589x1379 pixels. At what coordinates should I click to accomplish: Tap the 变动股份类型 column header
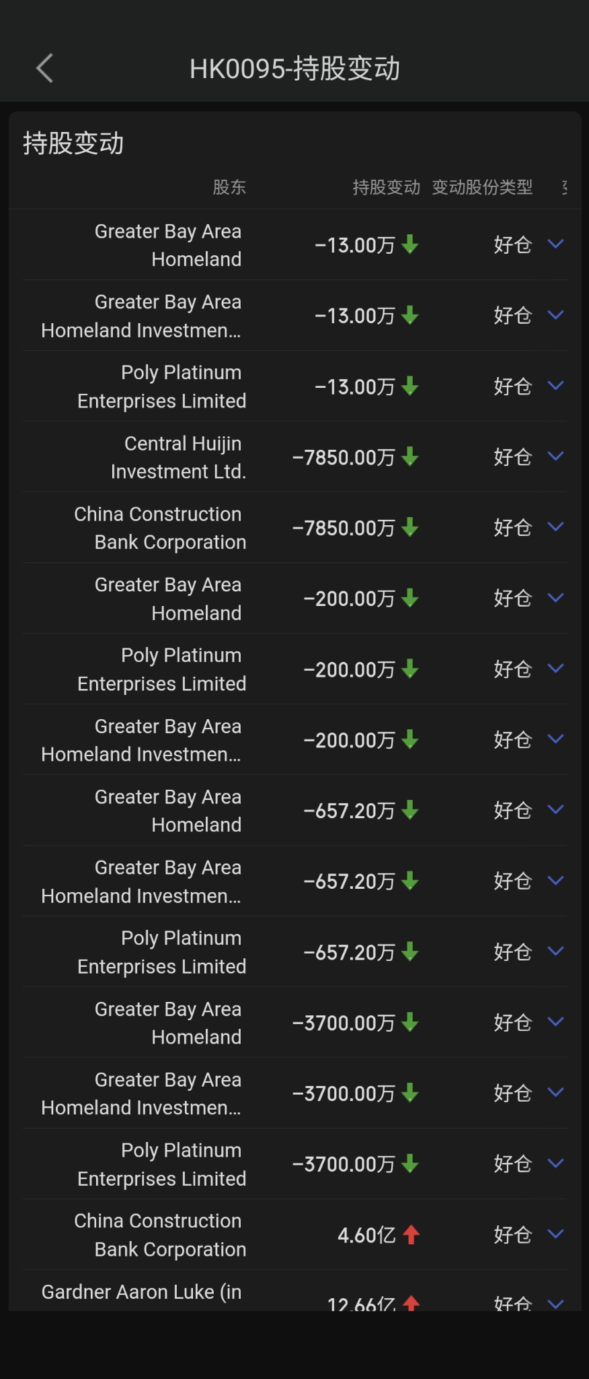click(482, 187)
